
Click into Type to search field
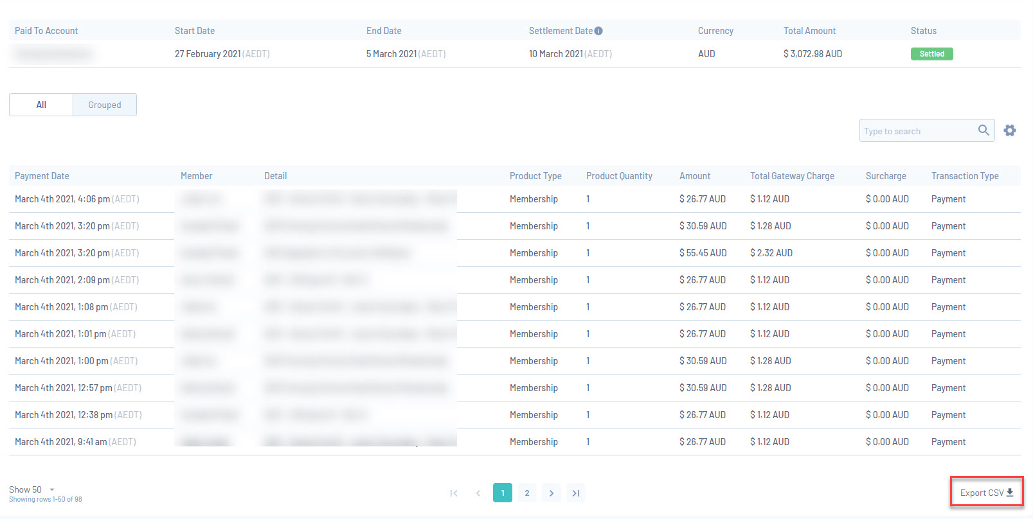pyautogui.click(x=918, y=131)
